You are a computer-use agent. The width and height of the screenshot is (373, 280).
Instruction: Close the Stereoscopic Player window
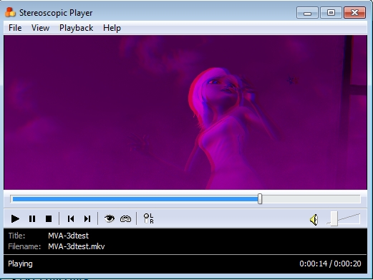[x=354, y=13]
